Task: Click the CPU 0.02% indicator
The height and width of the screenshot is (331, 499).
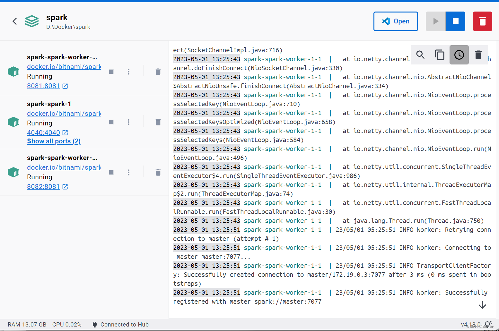Action: 67,325
